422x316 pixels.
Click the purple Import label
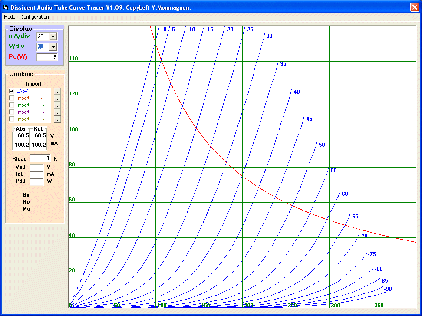click(23, 112)
